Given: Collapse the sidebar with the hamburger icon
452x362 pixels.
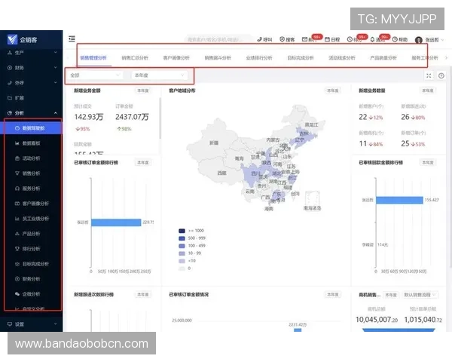Looking at the screenshot, I should pos(72,38).
